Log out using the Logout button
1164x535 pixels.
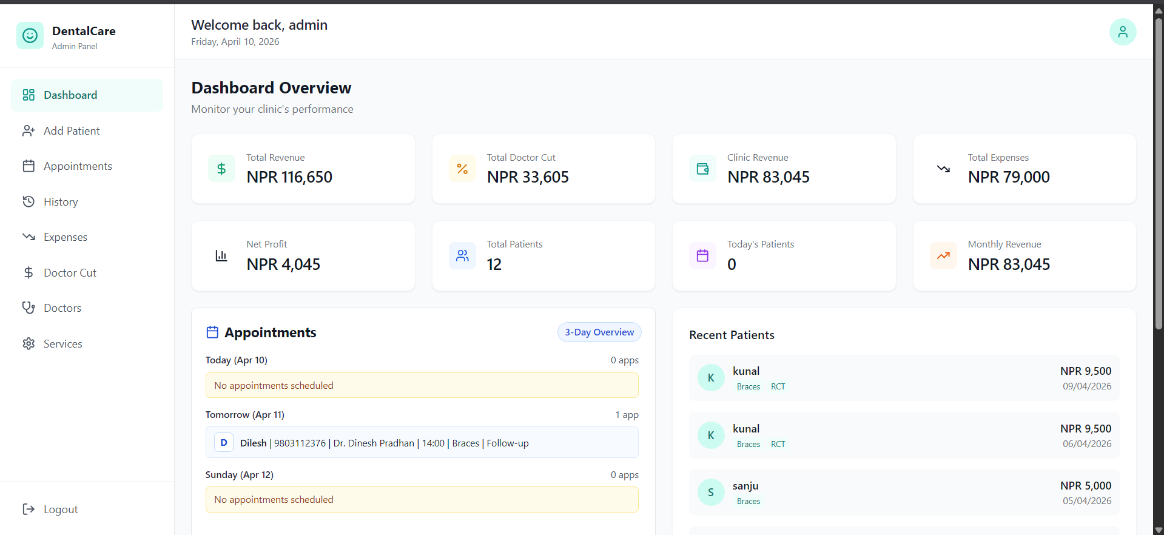click(87, 510)
